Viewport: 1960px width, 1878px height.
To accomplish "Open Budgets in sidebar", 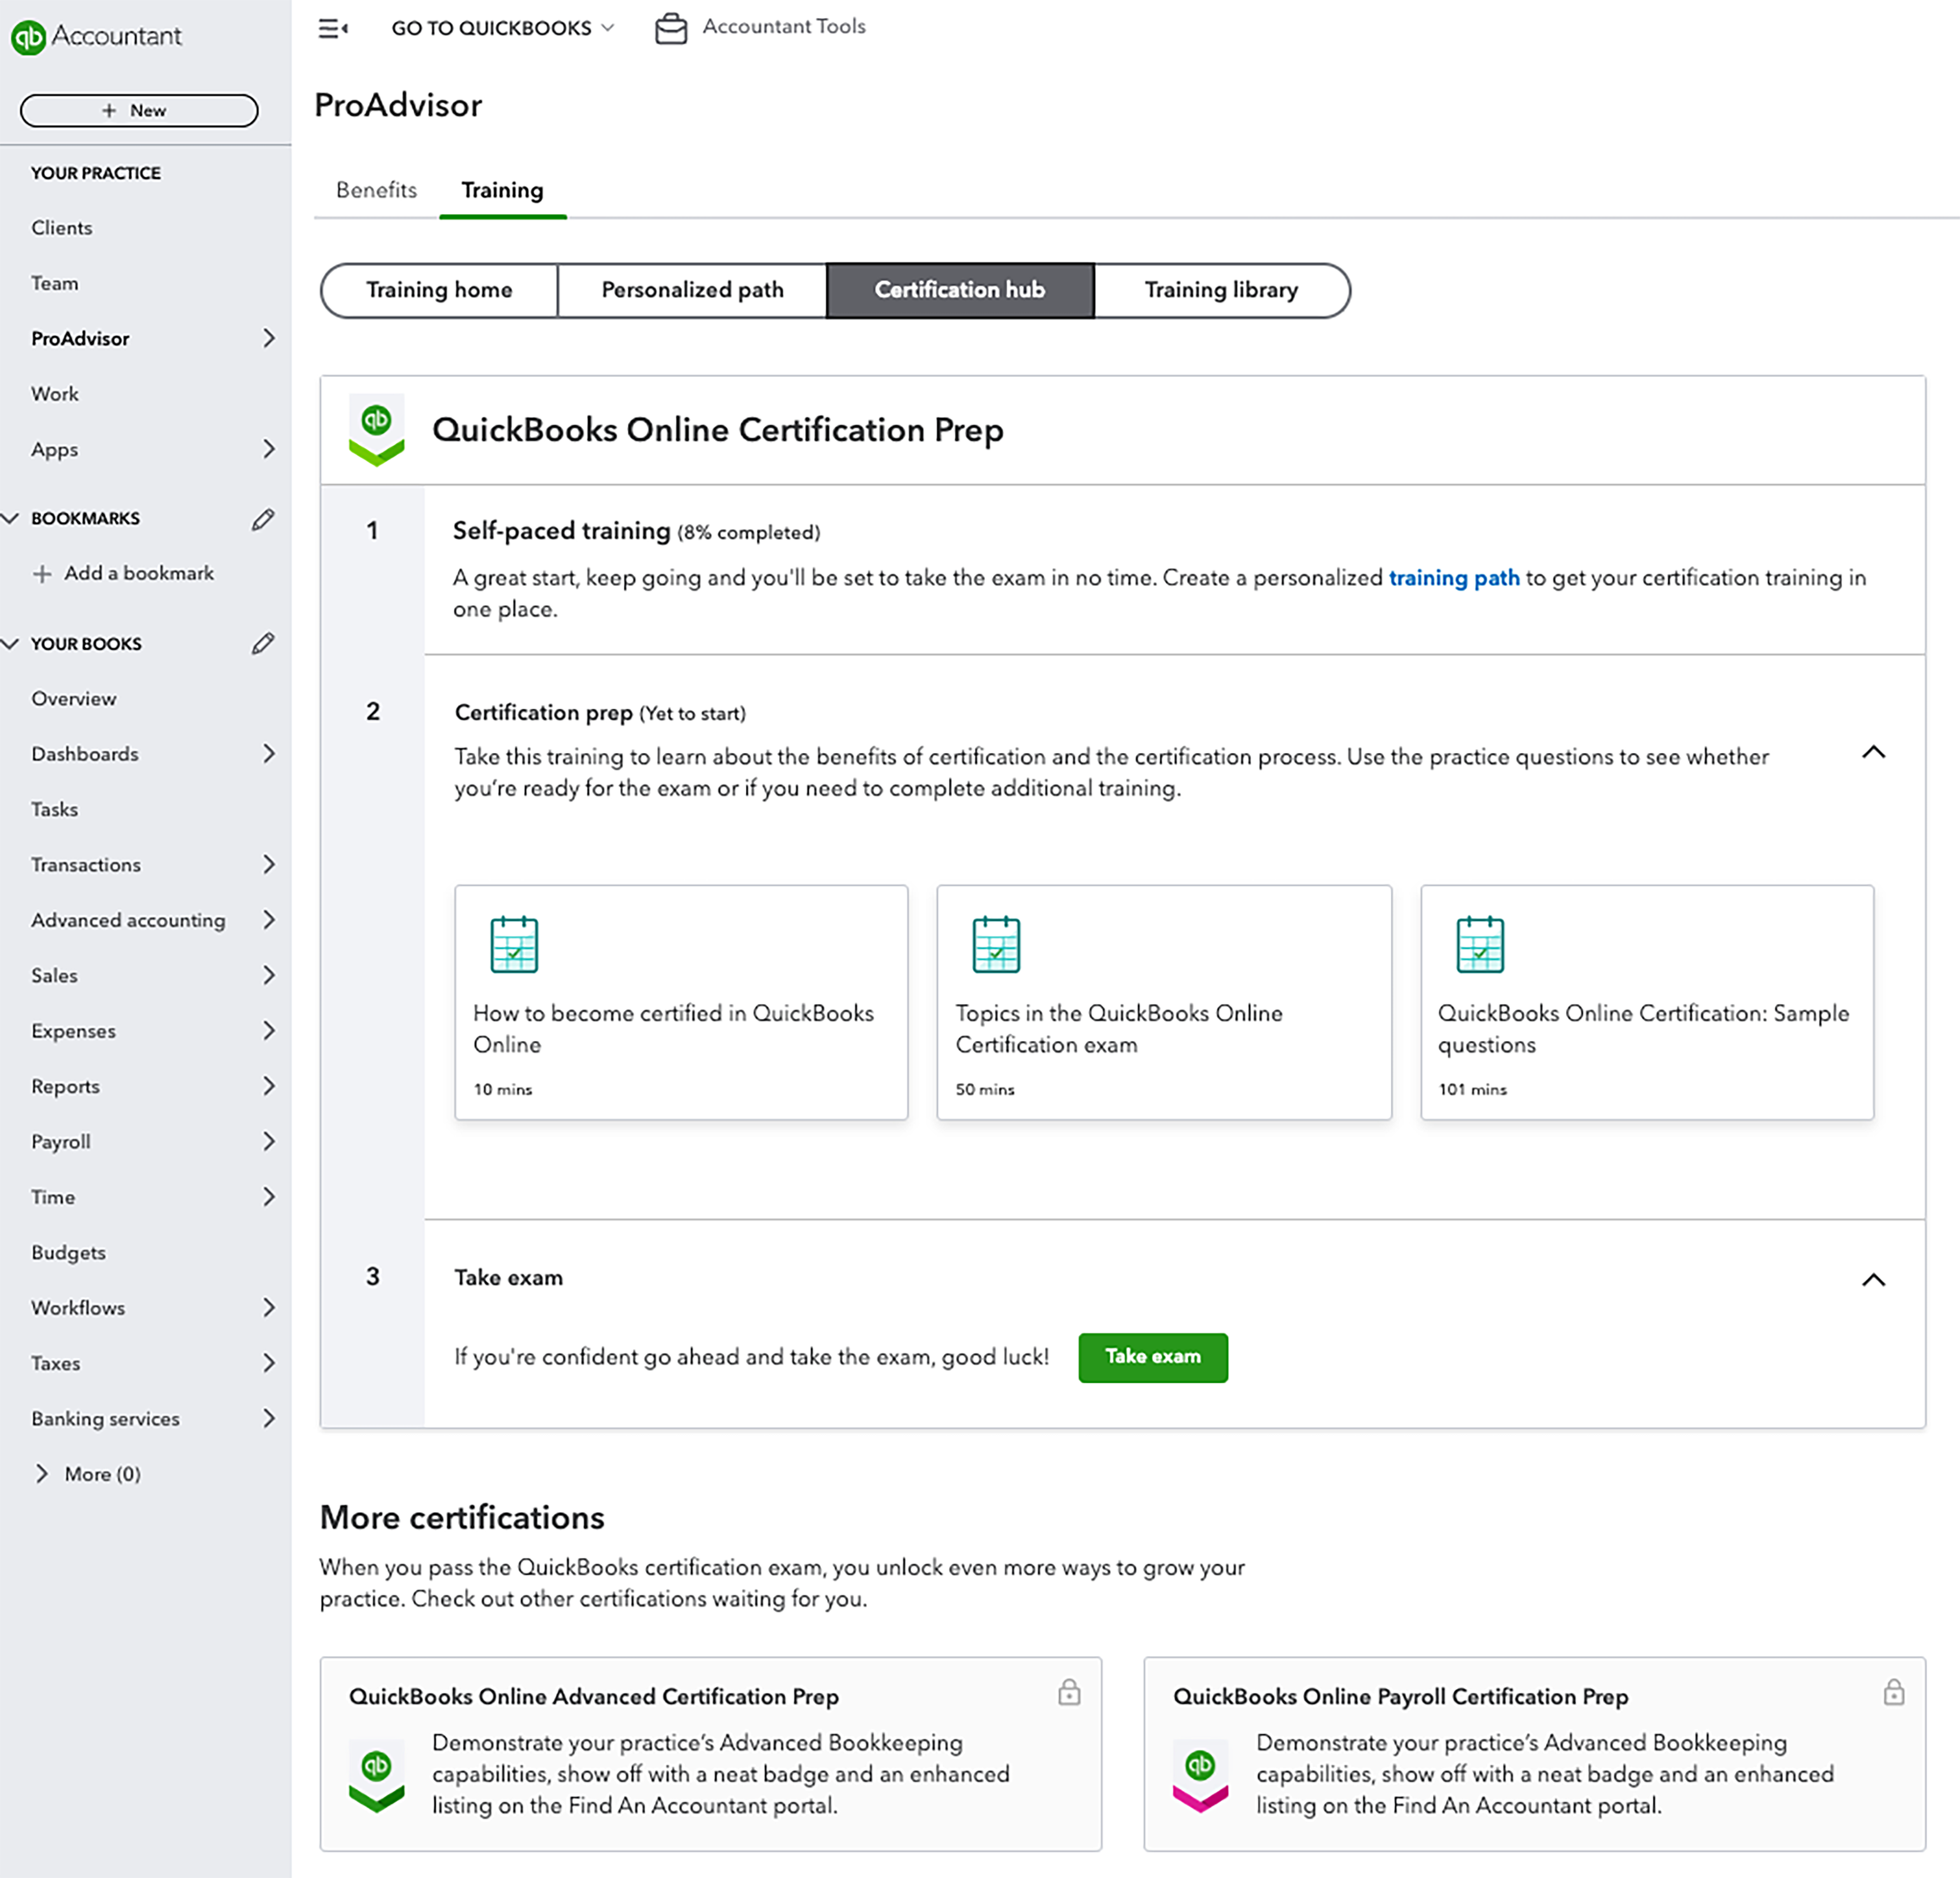I will (68, 1252).
